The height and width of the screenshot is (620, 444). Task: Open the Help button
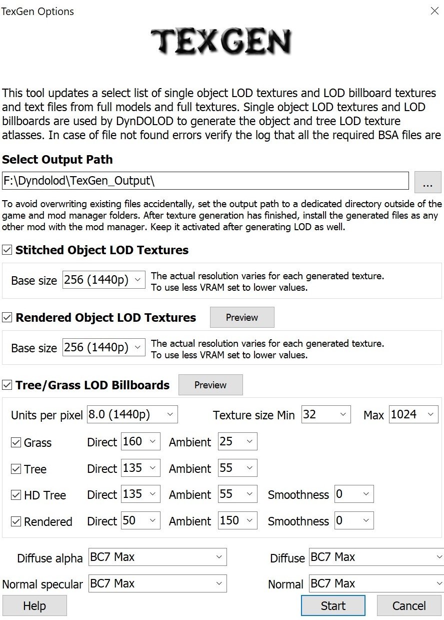[34, 605]
